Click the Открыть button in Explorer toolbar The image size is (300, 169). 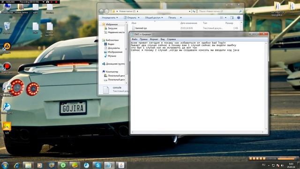click(132, 18)
